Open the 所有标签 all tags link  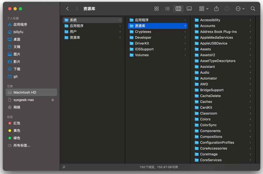click(x=22, y=145)
